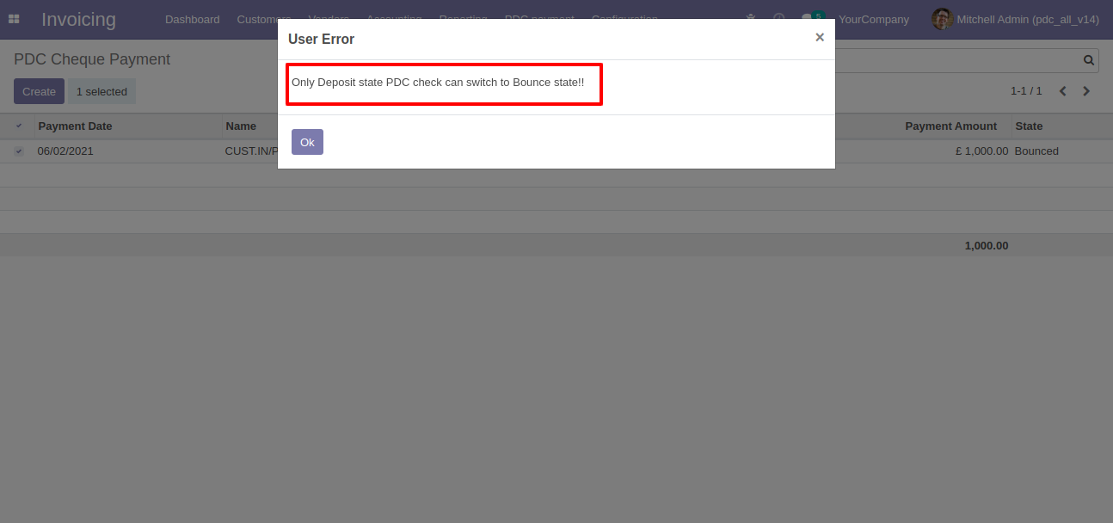1113x523 pixels.
Task: Click the search magnifier icon
Action: [1089, 60]
